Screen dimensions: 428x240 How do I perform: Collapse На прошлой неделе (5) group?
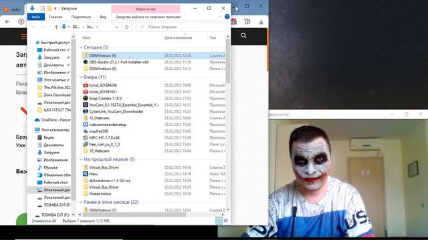pyautogui.click(x=81, y=159)
